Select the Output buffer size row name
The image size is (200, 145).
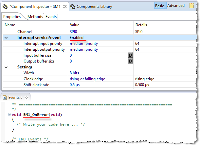tap(39, 61)
